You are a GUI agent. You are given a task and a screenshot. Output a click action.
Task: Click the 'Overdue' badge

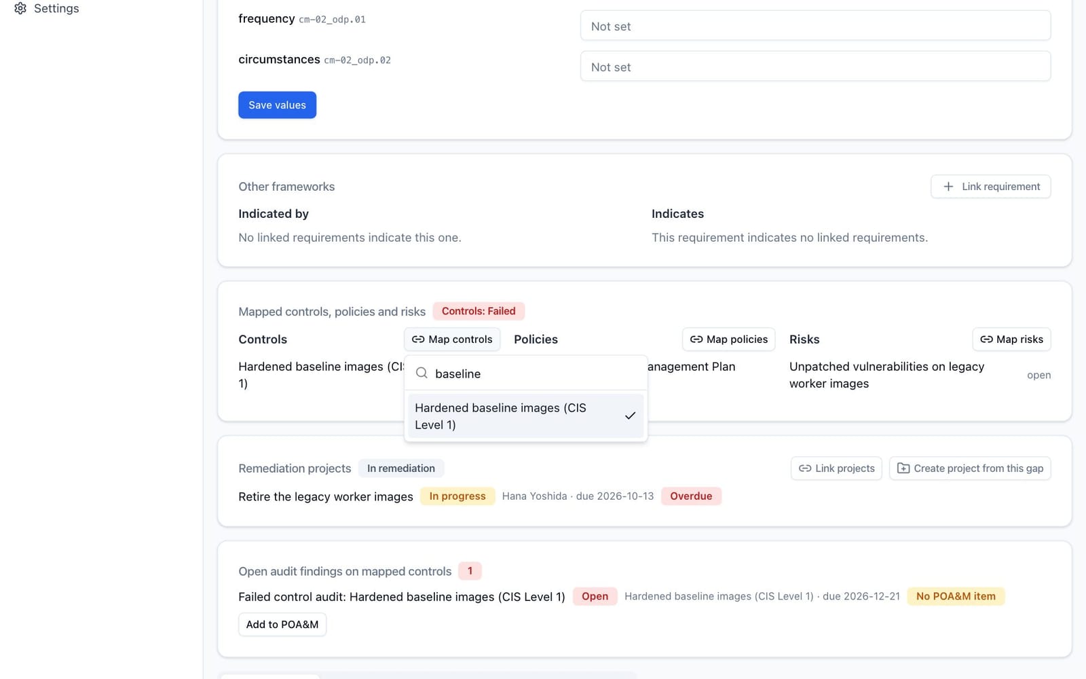tap(691, 496)
